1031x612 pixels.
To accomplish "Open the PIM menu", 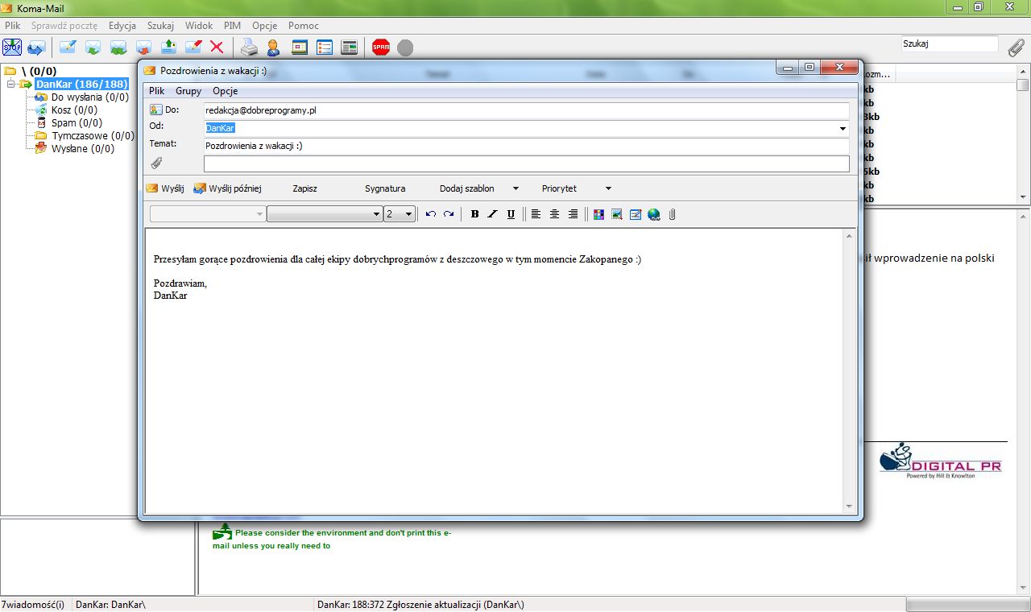I will pos(233,26).
